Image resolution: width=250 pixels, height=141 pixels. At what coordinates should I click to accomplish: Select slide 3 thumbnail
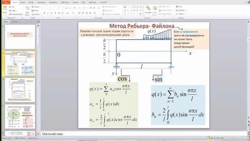20,90
